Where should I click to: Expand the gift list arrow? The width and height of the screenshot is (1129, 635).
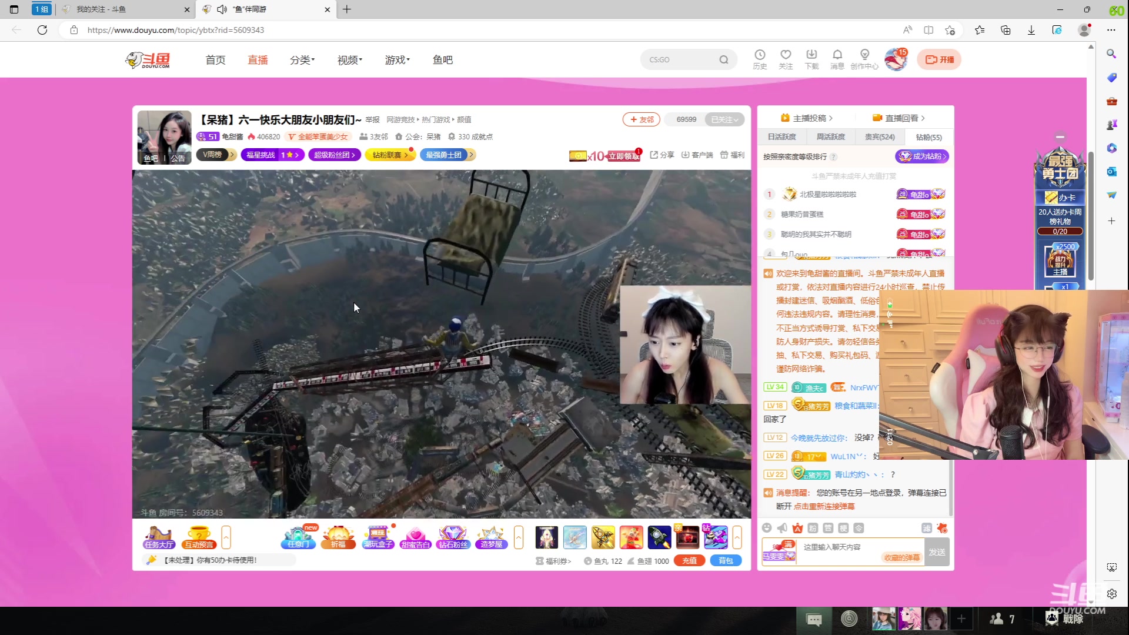[x=737, y=537]
